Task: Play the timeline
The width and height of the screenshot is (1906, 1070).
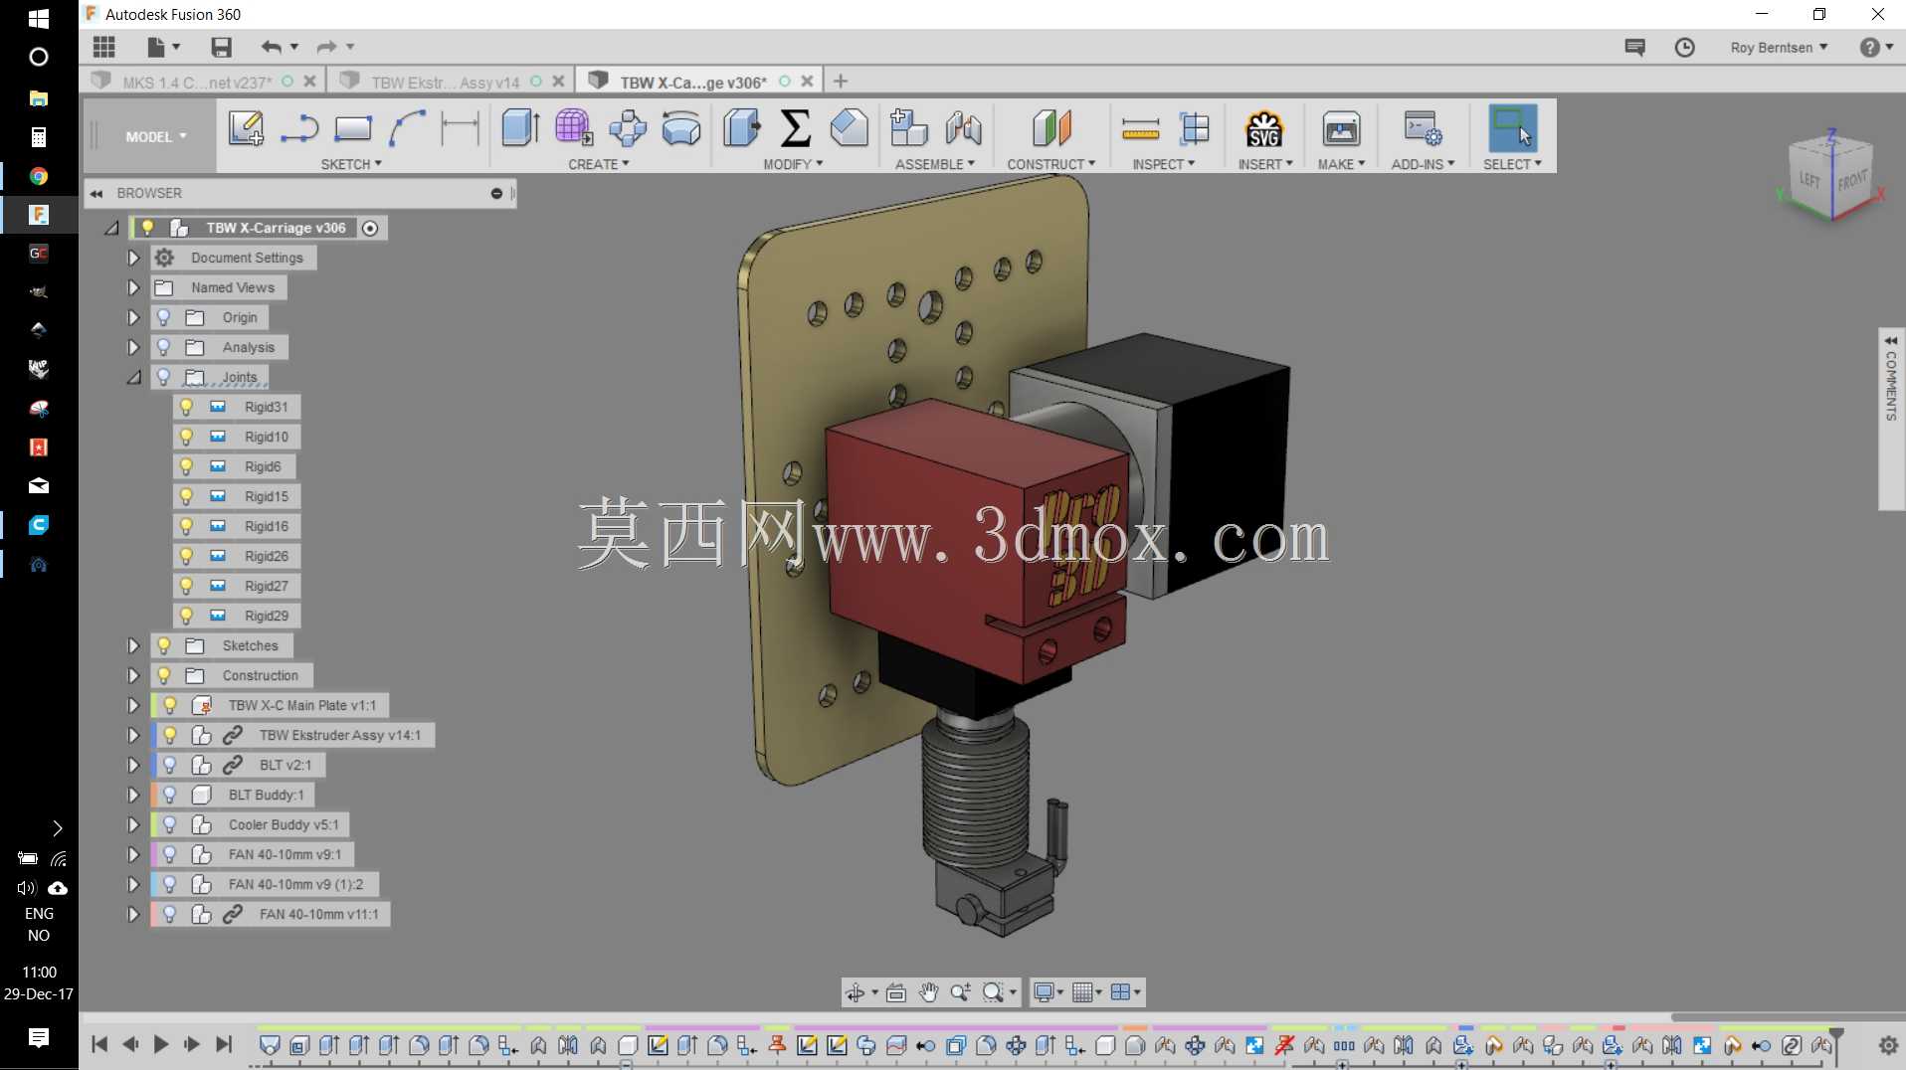Action: coord(160,1044)
